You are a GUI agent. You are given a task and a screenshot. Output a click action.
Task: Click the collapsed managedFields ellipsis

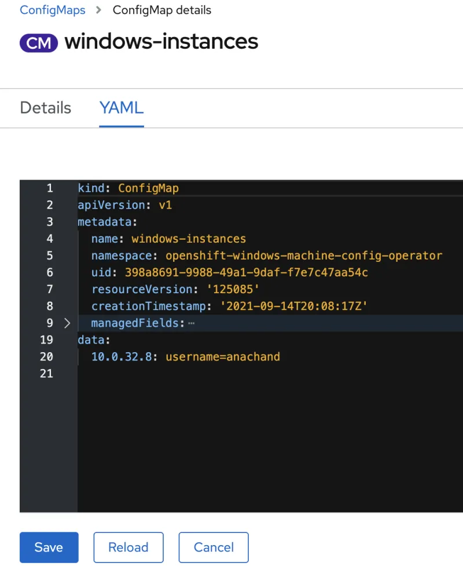coord(192,323)
